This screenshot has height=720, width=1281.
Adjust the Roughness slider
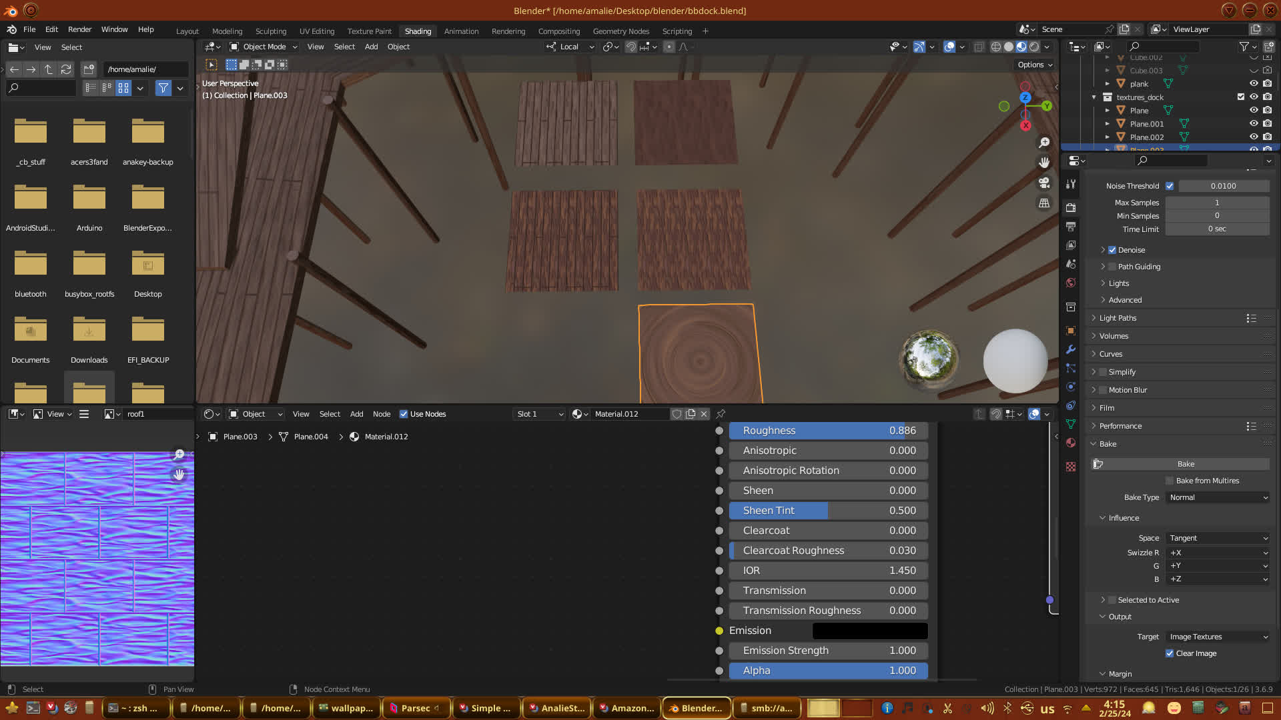point(828,431)
